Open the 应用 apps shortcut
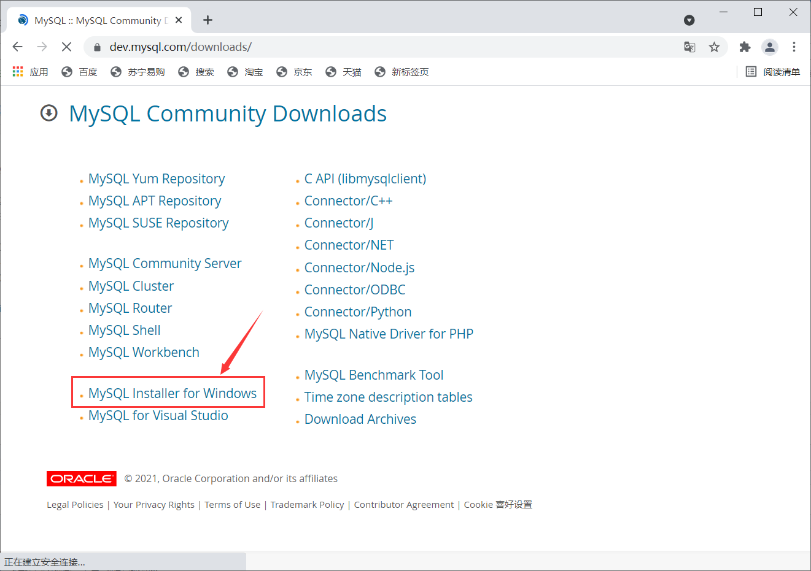The width and height of the screenshot is (811, 571). point(30,72)
